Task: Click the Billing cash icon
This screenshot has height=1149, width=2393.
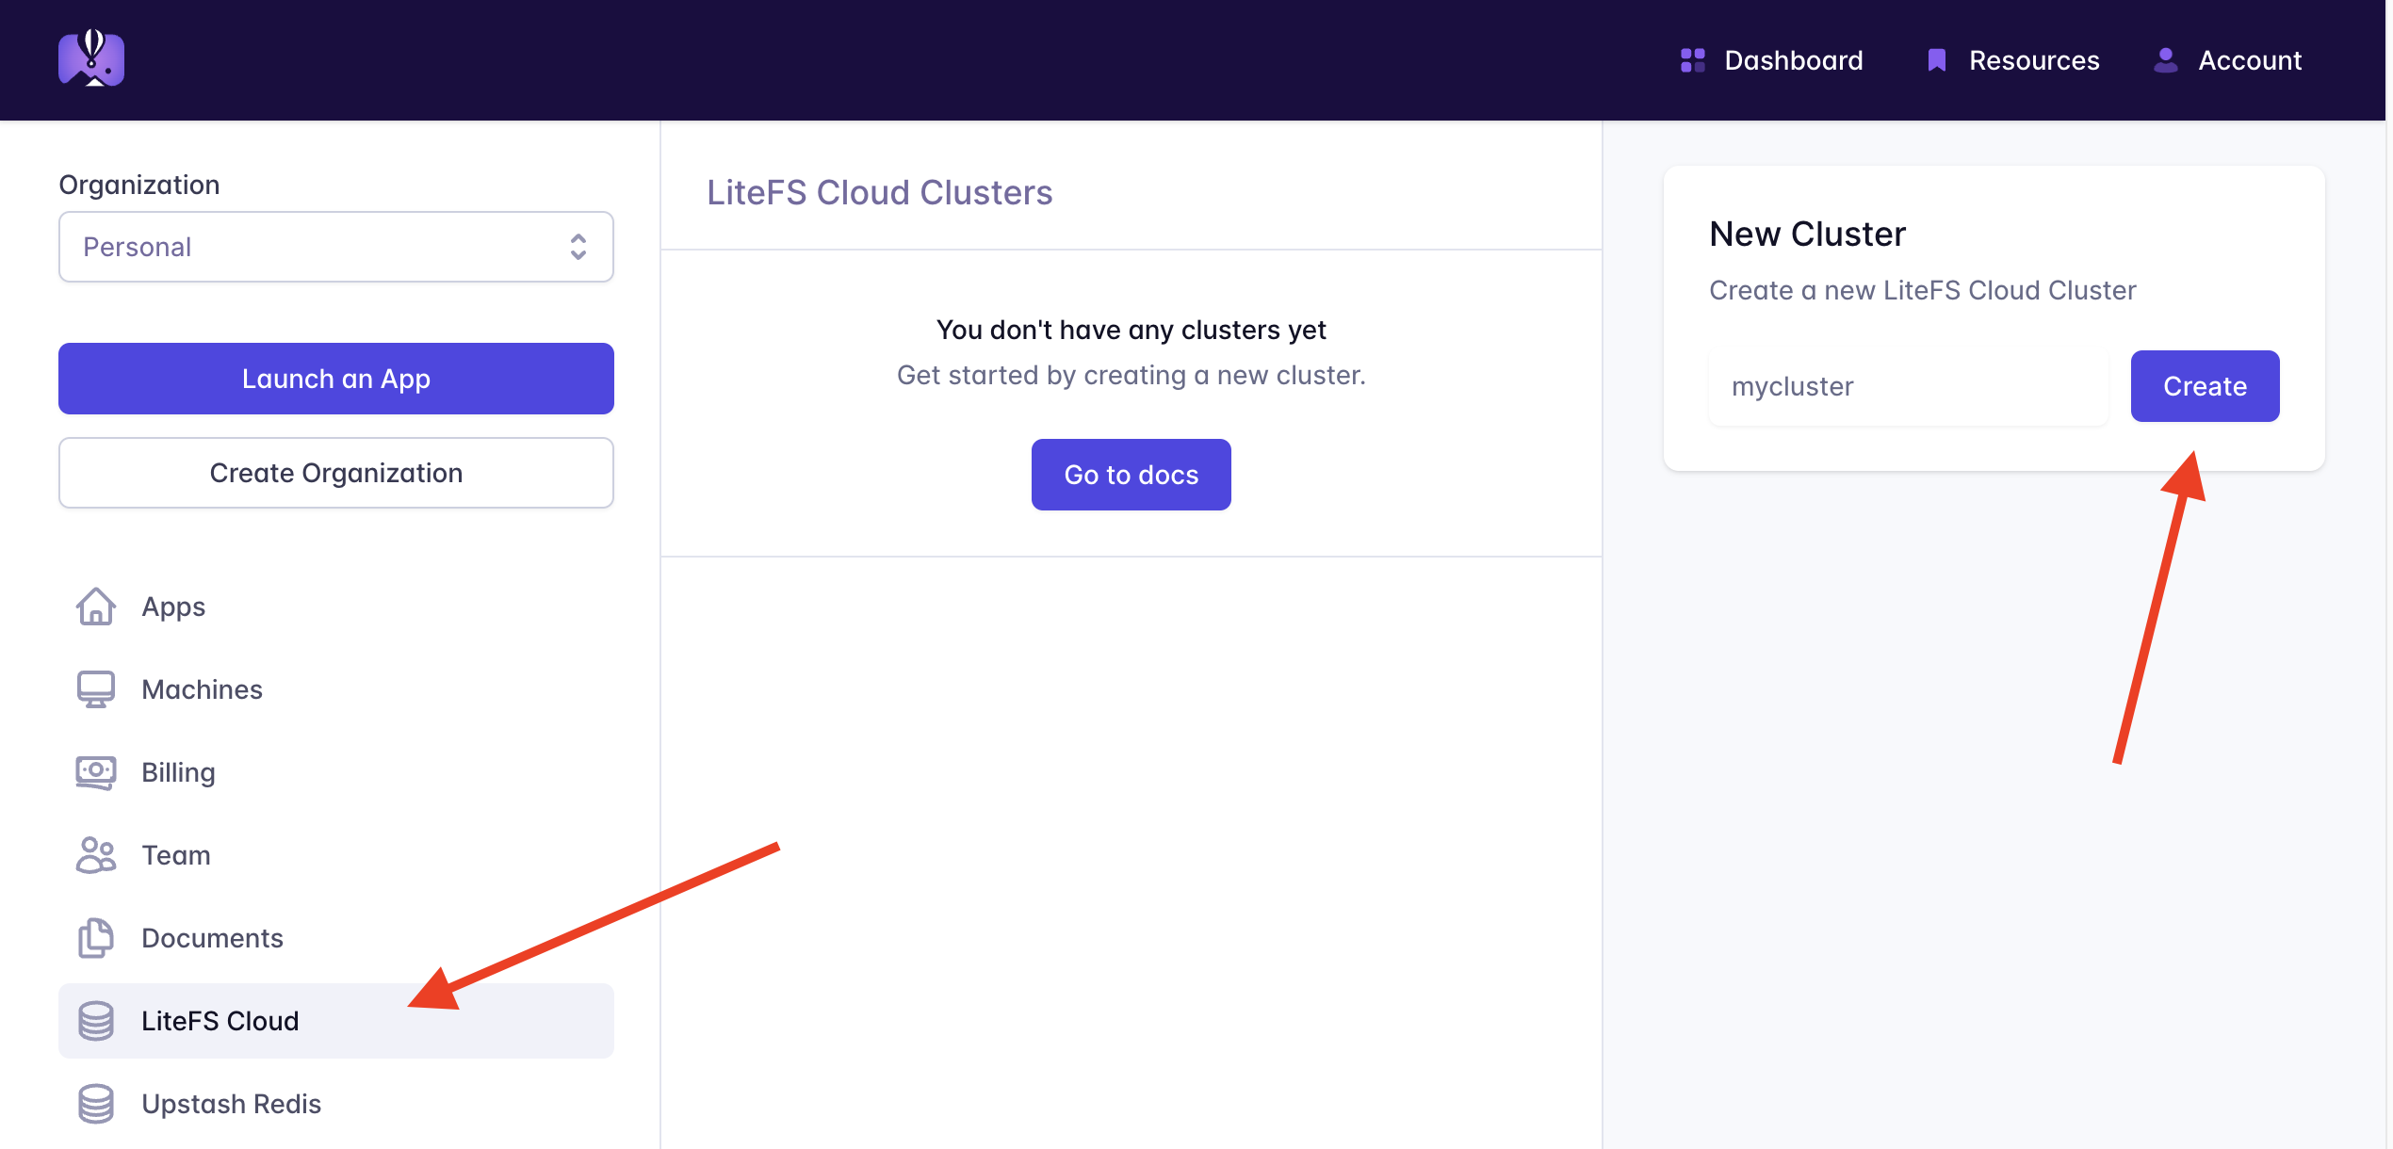Action: (95, 772)
